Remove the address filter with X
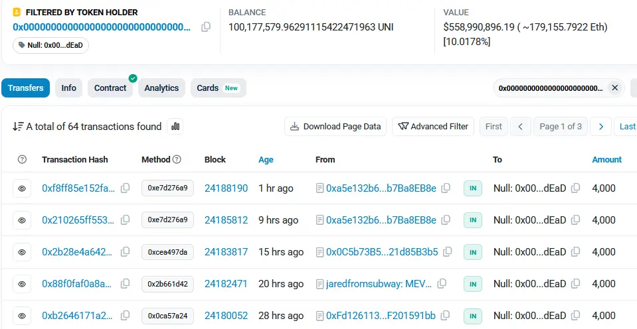 pyautogui.click(x=614, y=88)
